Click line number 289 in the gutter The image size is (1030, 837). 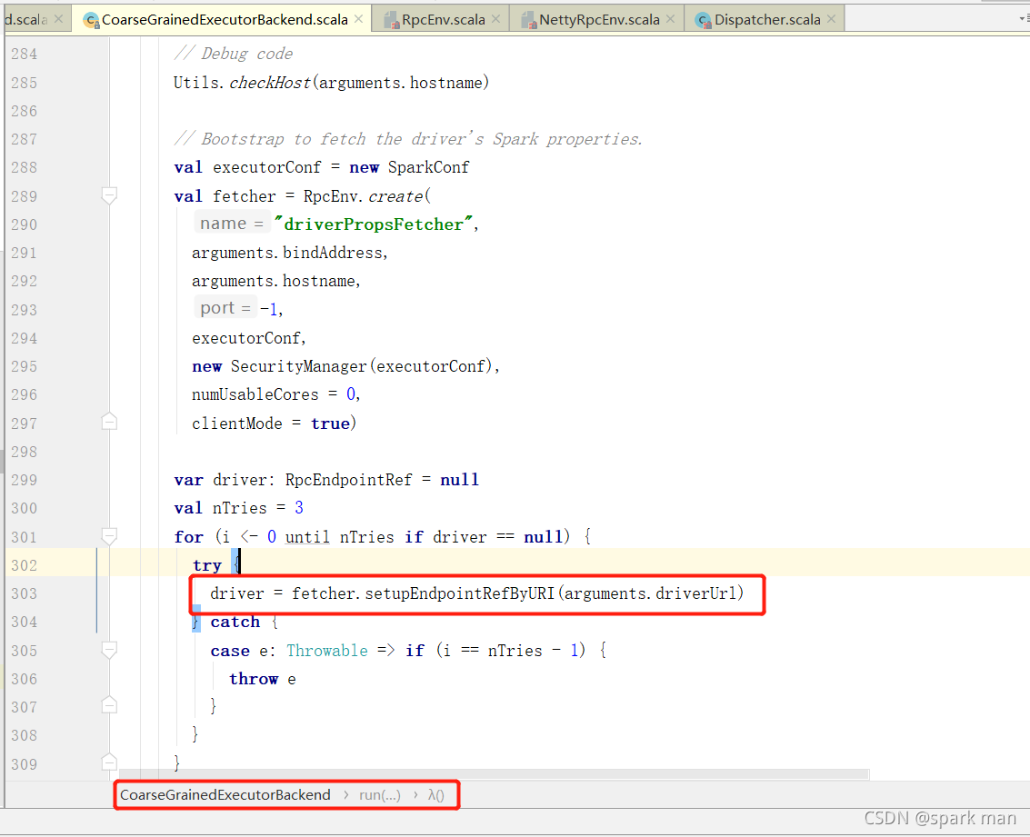point(25,196)
